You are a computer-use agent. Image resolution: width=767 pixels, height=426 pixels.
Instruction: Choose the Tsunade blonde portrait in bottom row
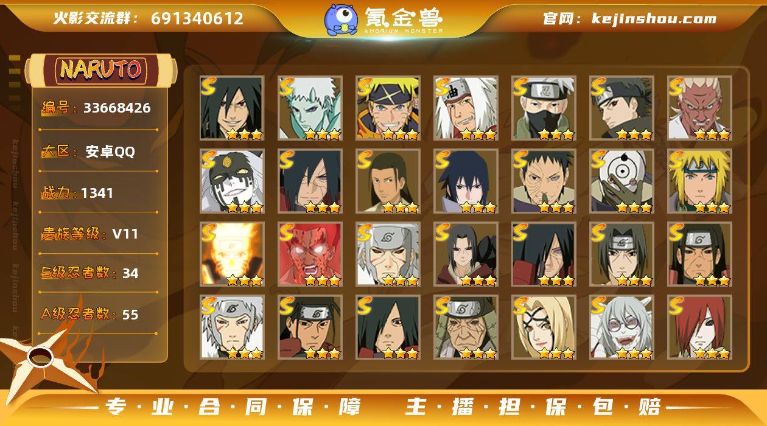pos(544,327)
